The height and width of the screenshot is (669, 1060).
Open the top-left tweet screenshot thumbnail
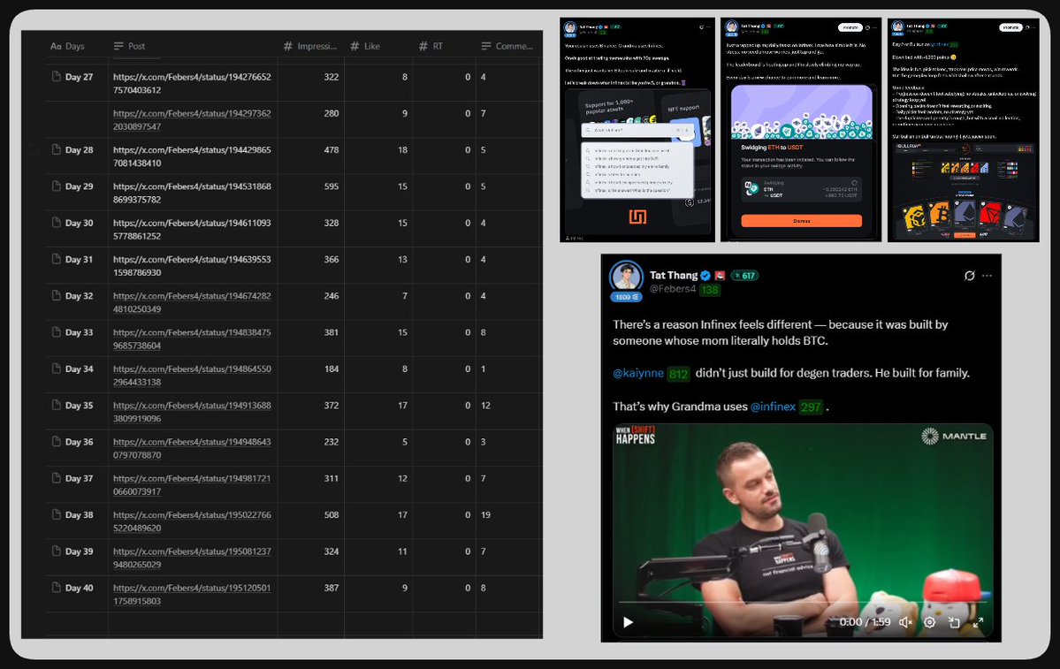click(x=637, y=130)
